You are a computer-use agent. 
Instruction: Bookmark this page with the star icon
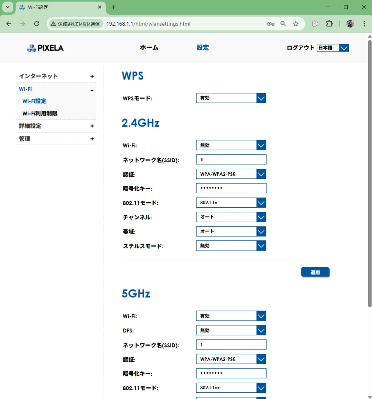[296, 24]
